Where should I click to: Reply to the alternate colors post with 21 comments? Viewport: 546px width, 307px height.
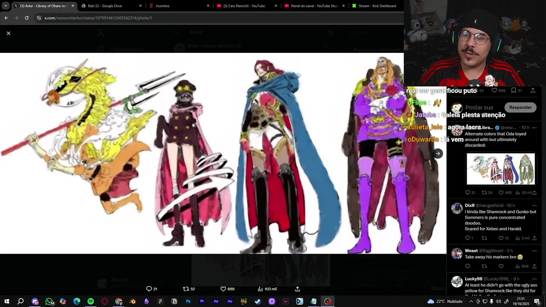pyautogui.click(x=470, y=193)
